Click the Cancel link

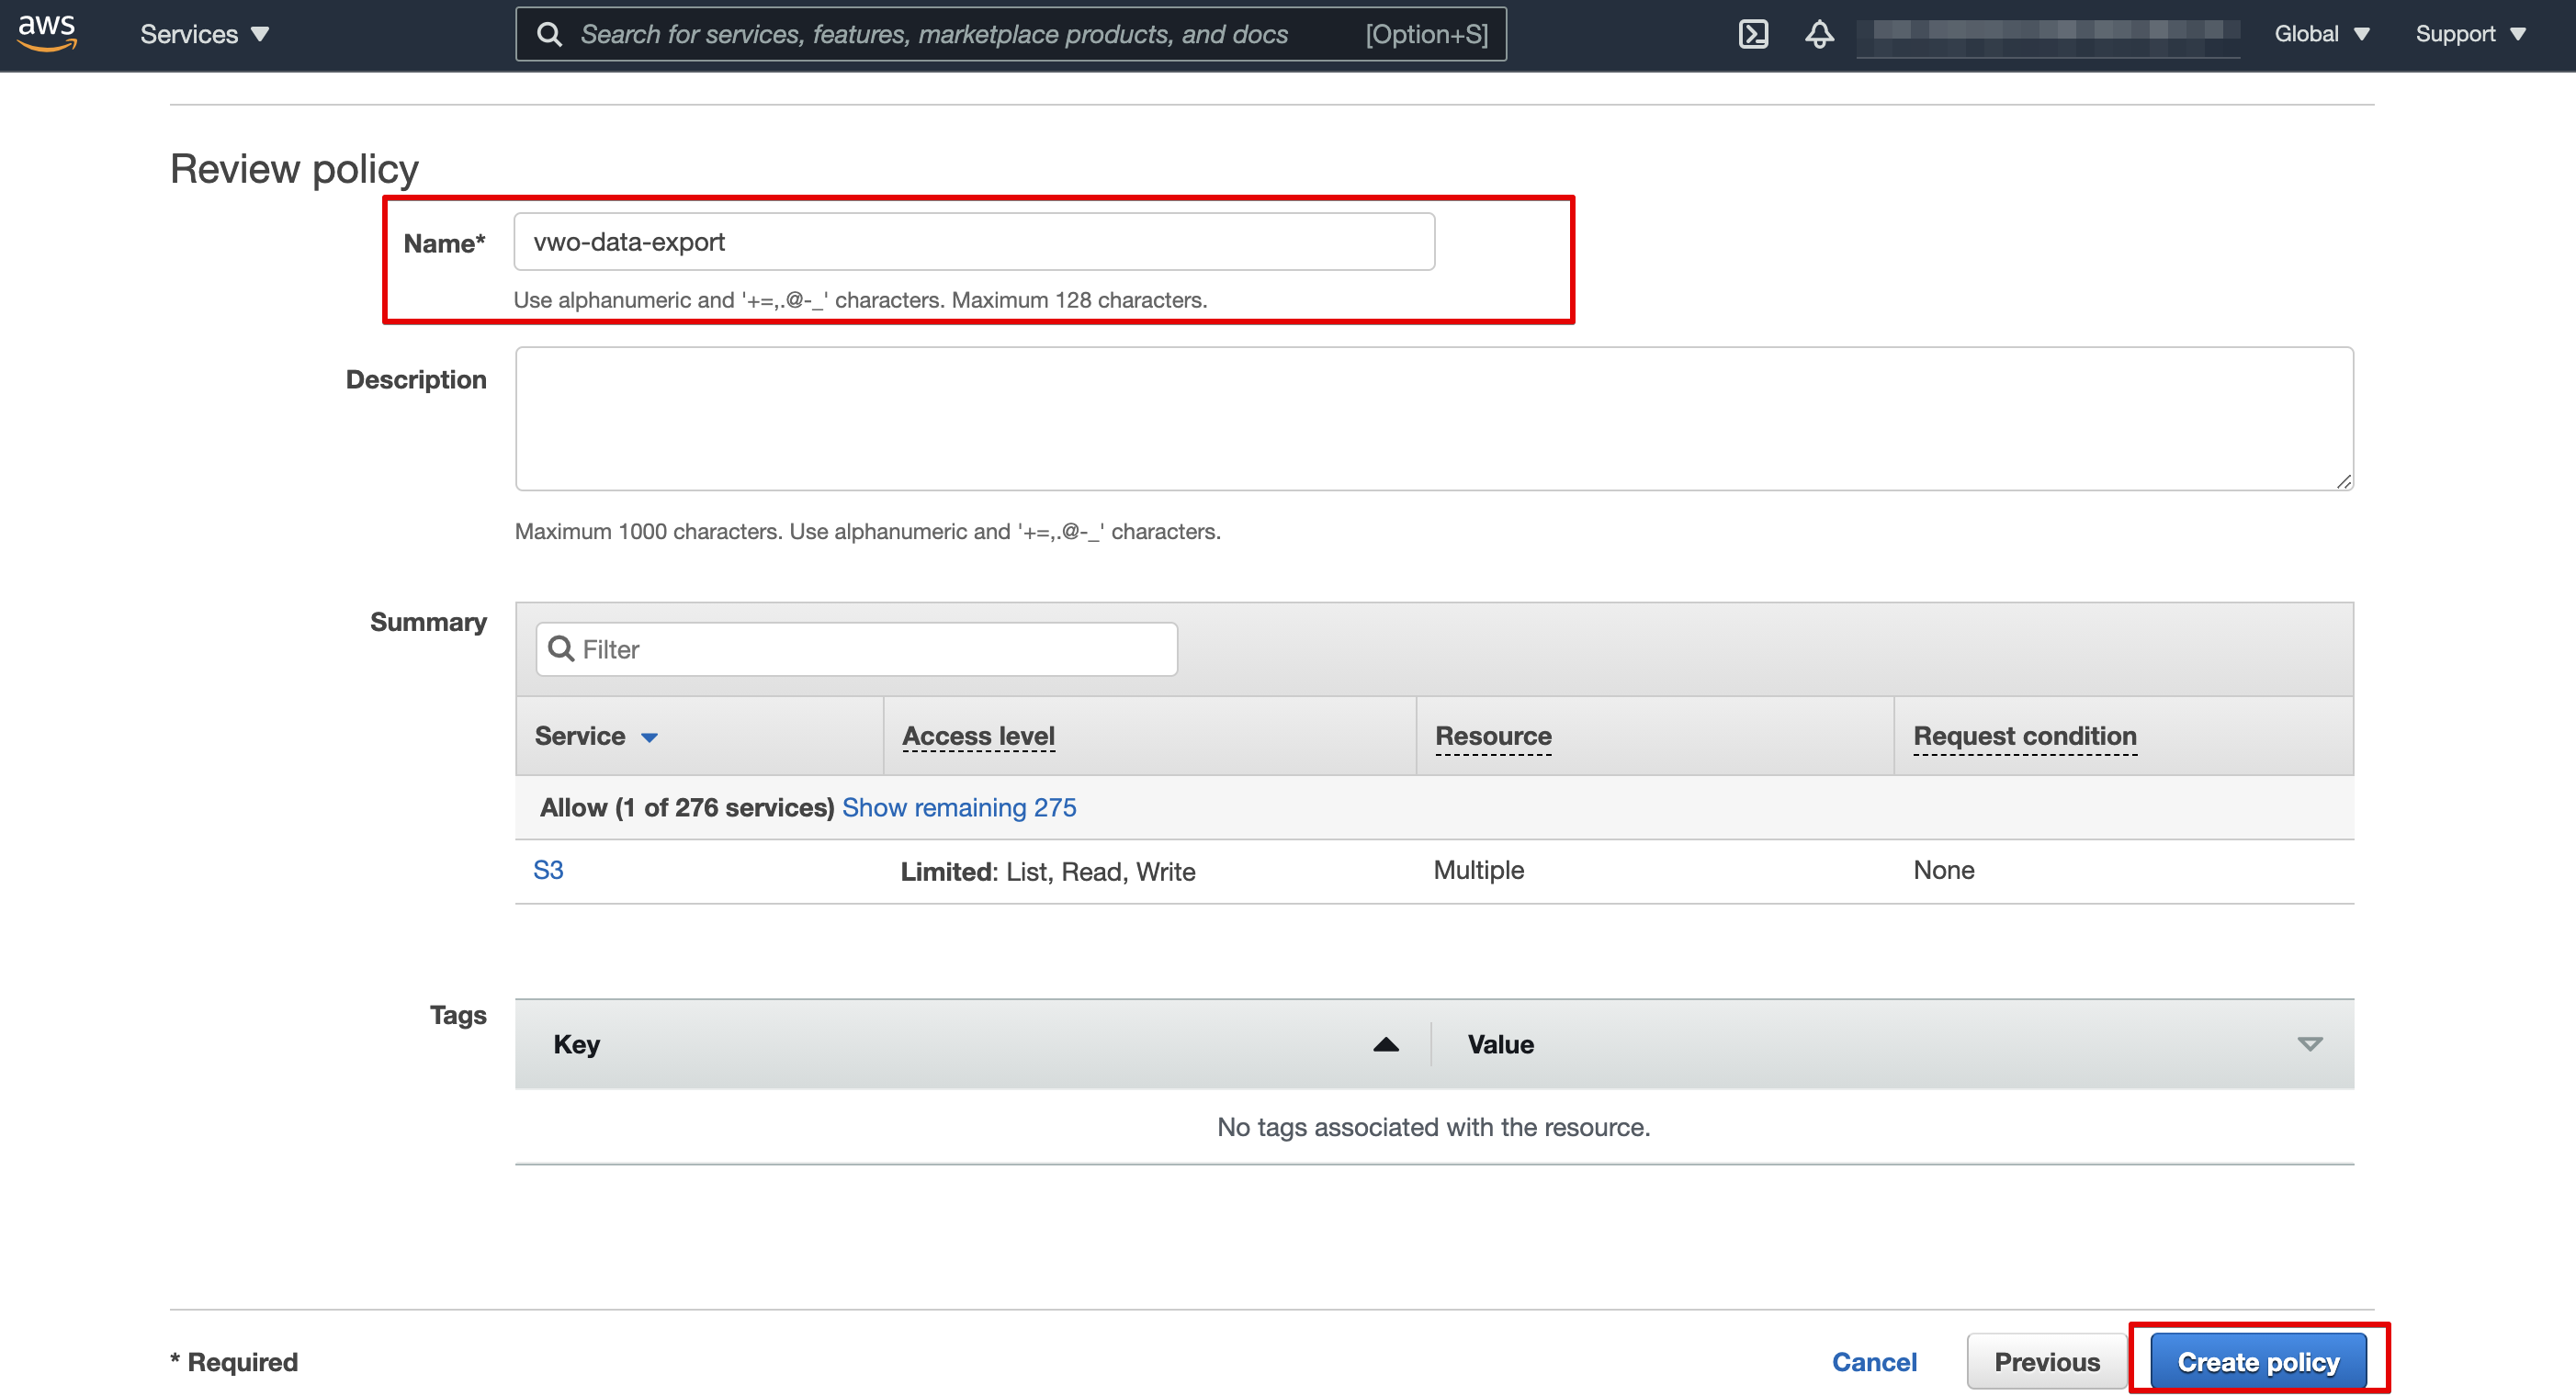click(1873, 1361)
